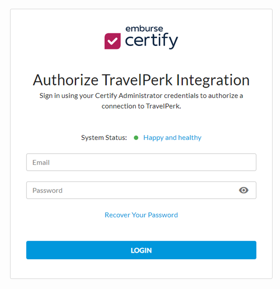Focus the Email input field

tap(141, 162)
